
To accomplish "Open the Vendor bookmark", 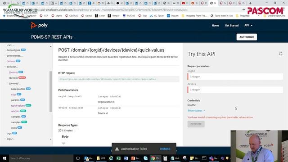I will click(x=114, y=16).
